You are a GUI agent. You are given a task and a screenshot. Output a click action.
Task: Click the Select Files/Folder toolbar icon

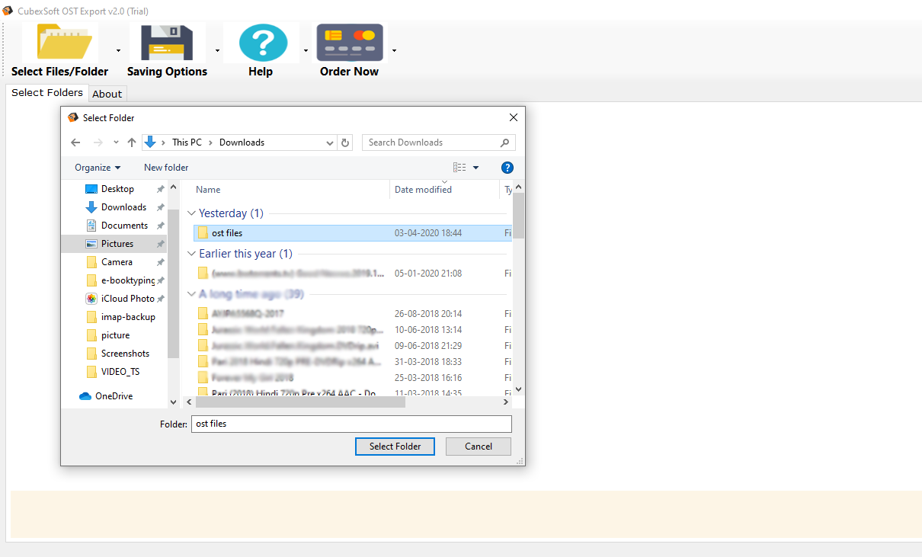point(59,43)
